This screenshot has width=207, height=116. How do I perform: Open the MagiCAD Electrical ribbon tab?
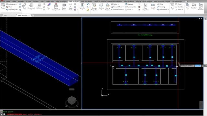click(86, 1)
